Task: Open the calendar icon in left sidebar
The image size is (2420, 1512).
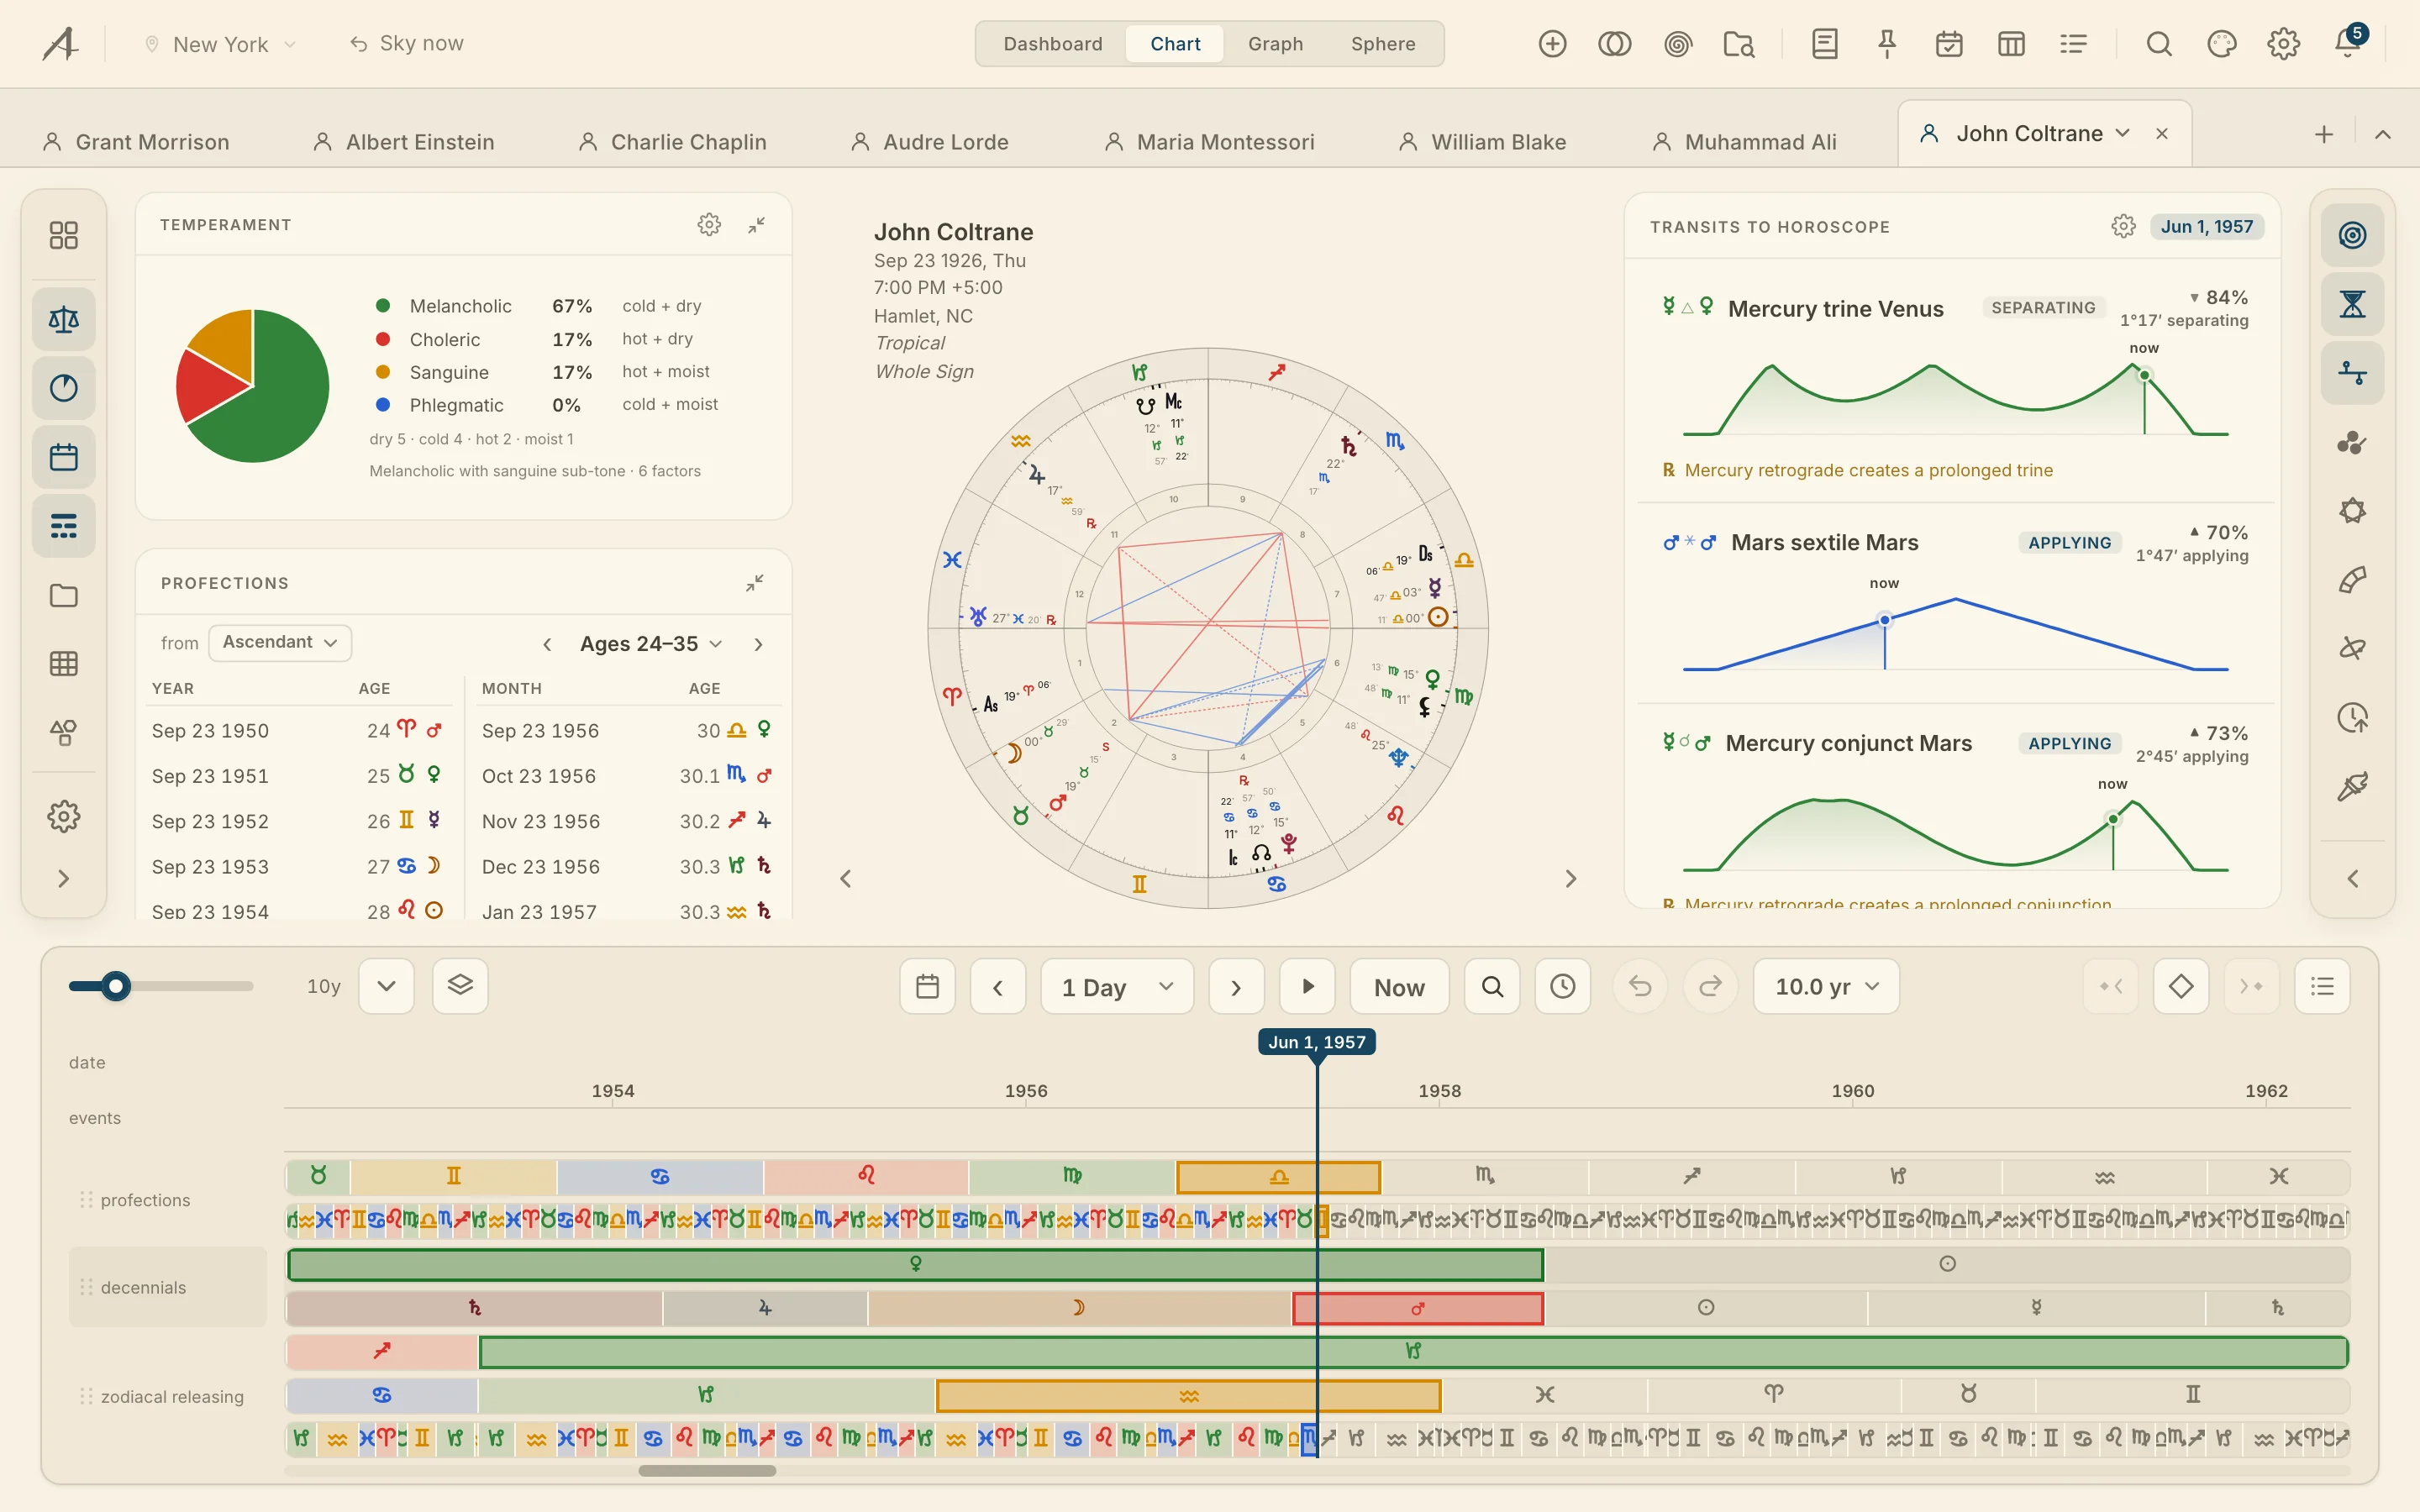Action: pyautogui.click(x=64, y=458)
